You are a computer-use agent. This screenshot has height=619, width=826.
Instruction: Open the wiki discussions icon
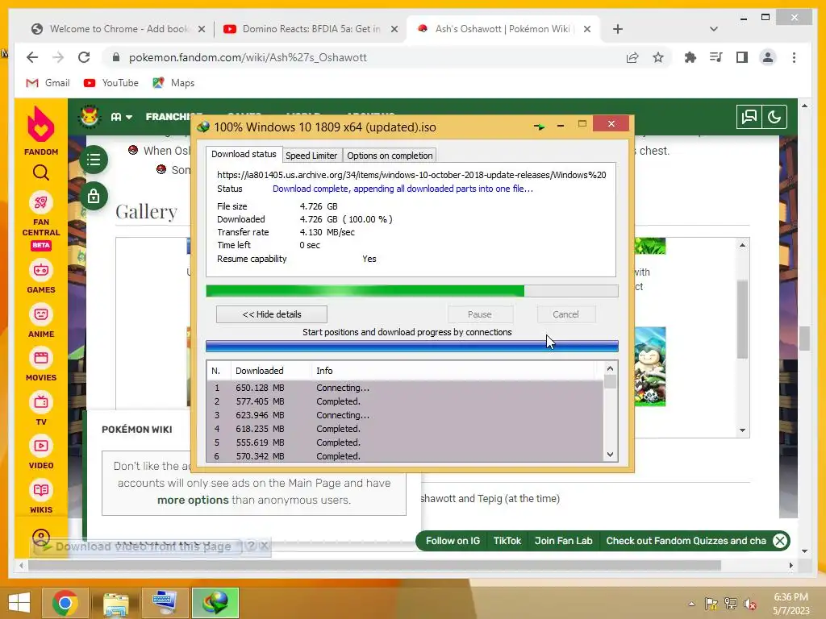coord(749,117)
